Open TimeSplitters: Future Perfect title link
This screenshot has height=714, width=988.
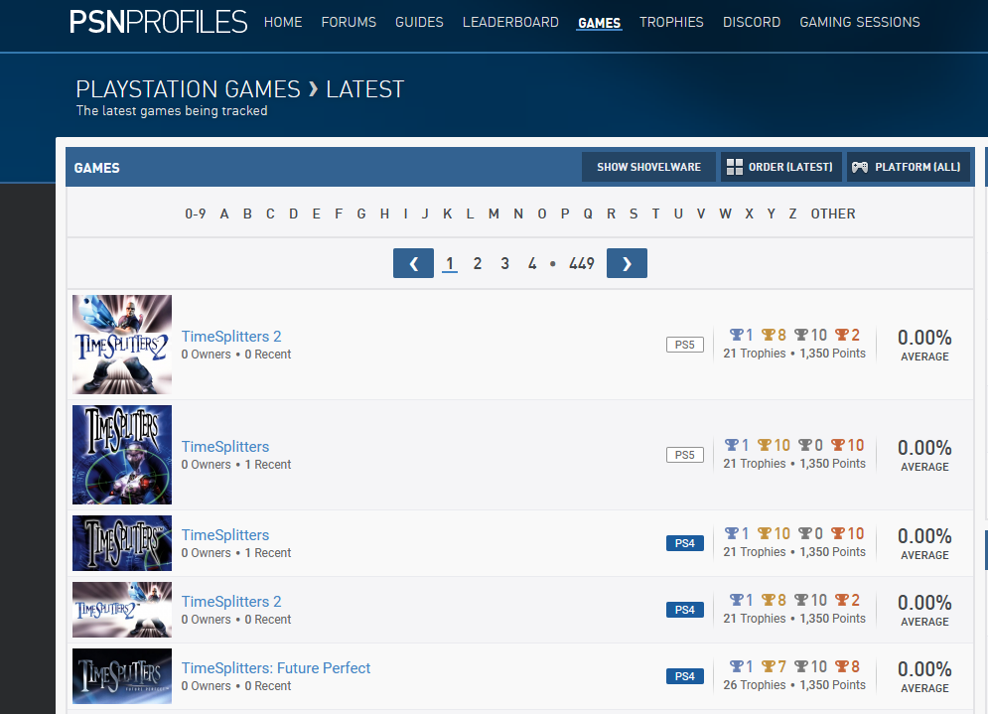point(276,668)
